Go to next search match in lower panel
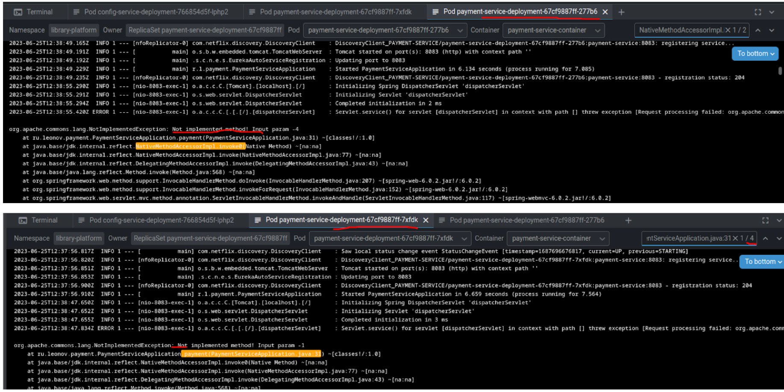 coord(779,239)
